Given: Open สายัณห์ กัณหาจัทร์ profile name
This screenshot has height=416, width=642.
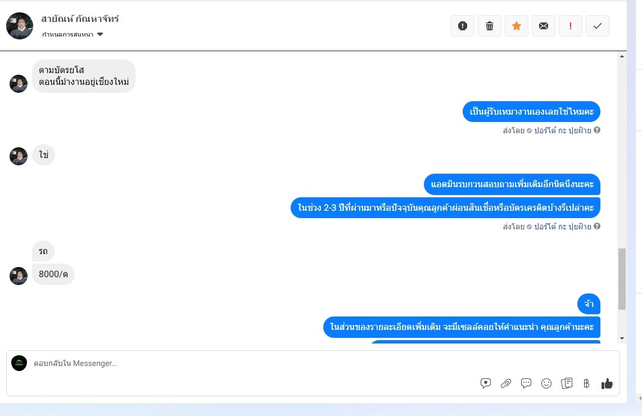Looking at the screenshot, I should tap(80, 19).
